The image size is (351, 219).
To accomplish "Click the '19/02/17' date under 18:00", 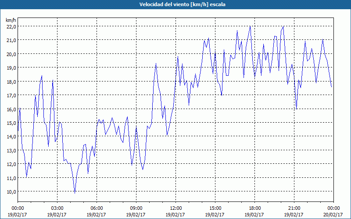I will click(x=254, y=215).
